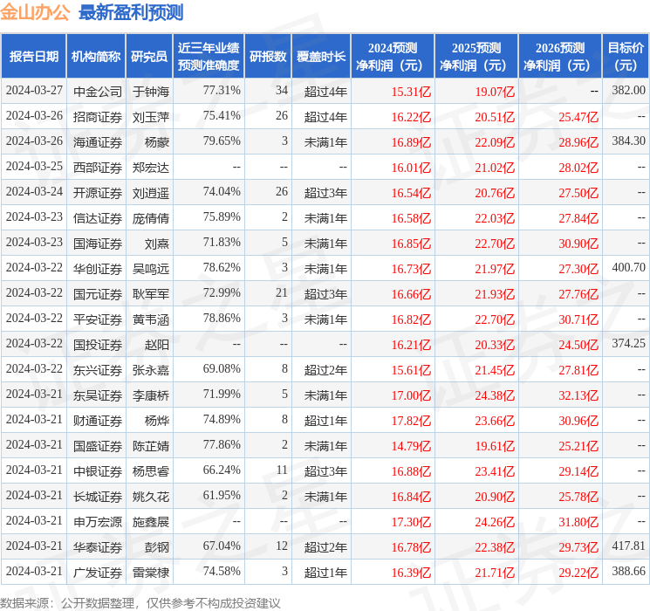The height and width of the screenshot is (611, 650).
Task: Click 2026 forecast 25.47亿
Action: pyautogui.click(x=578, y=117)
